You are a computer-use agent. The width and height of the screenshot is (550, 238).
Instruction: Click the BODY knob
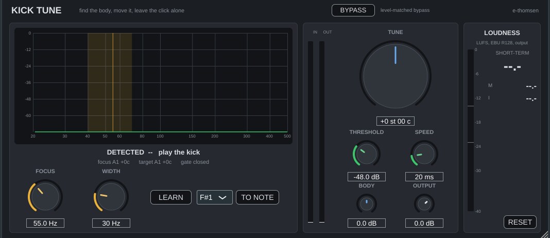[x=367, y=204]
